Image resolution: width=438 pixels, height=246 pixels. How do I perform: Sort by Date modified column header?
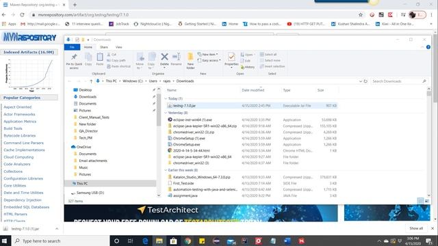[x=253, y=90]
